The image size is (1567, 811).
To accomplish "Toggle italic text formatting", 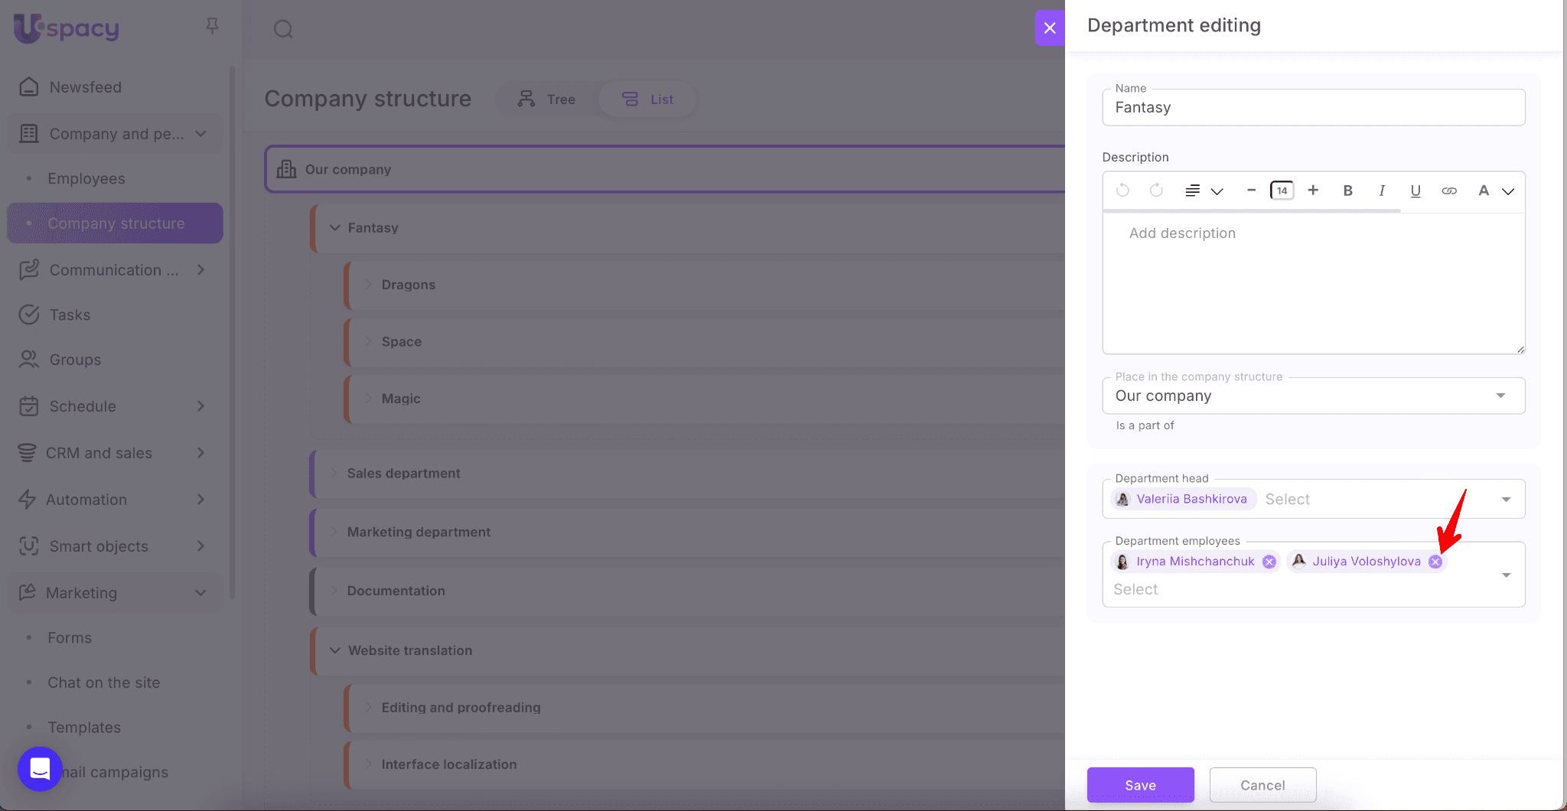I will click(x=1382, y=191).
